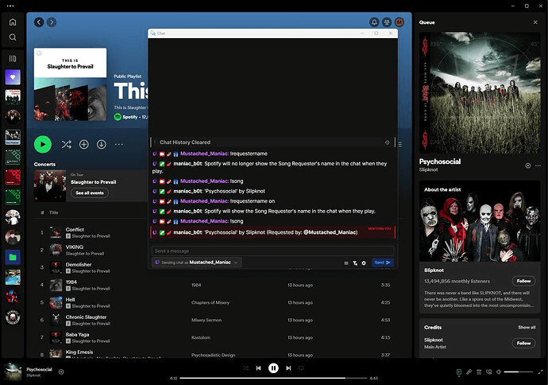
Task: Open Liked Songs in sidebar
Action: coord(13,77)
